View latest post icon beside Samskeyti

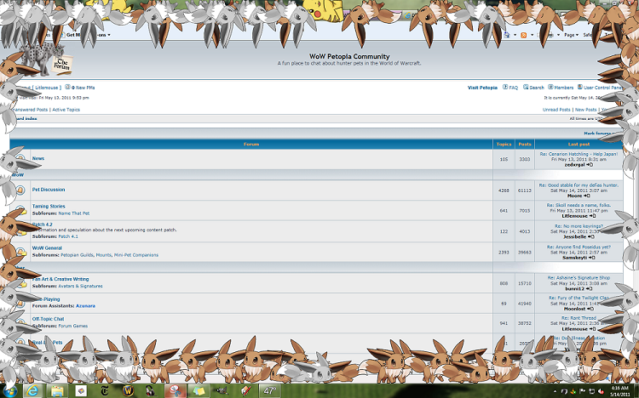coord(592,258)
